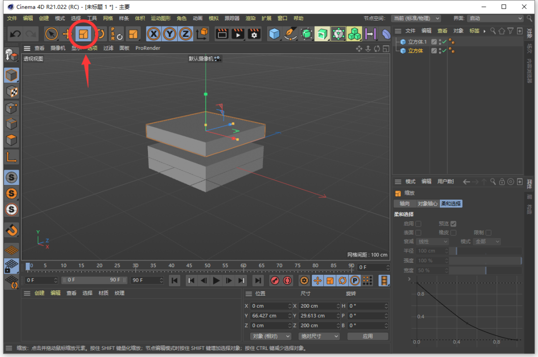
Task: Open the 对象 (相对) coordinate dropdown
Action: (270, 336)
